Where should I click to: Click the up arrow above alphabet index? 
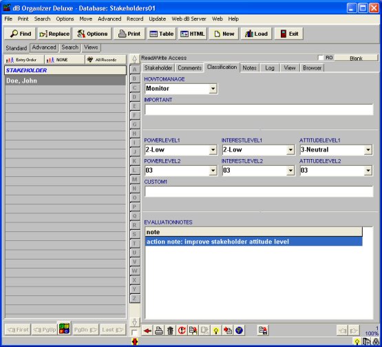coord(134,59)
